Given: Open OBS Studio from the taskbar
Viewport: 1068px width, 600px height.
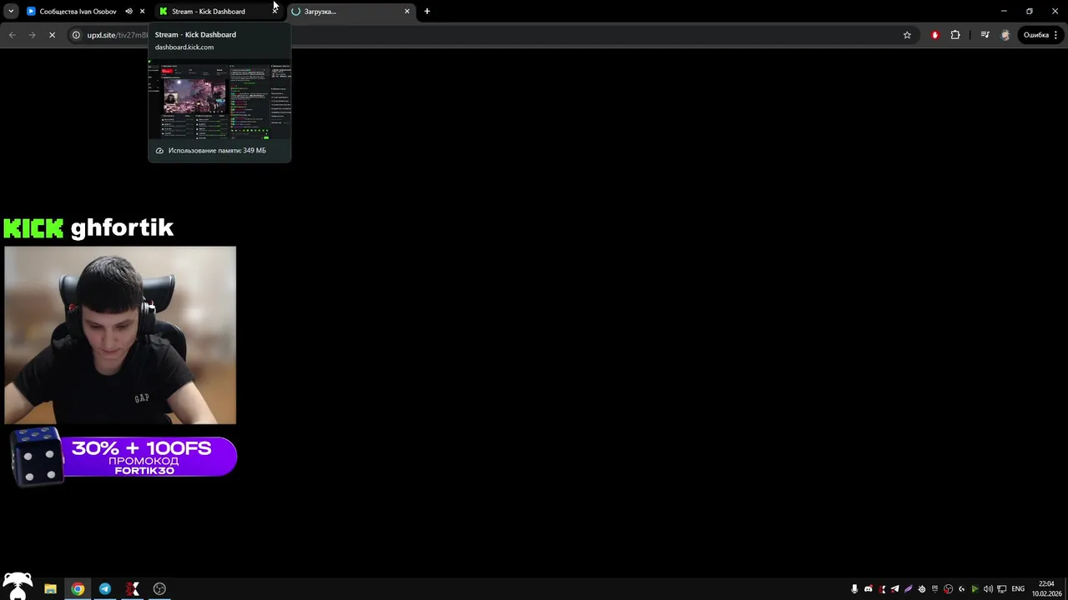Looking at the screenshot, I should click(159, 589).
